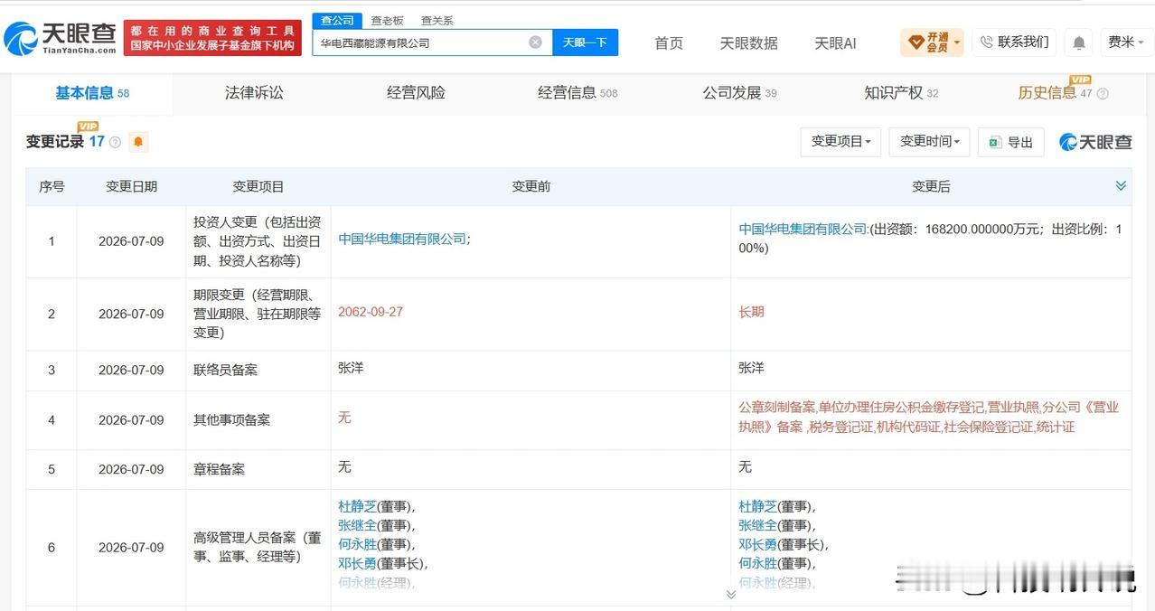This screenshot has height=611, width=1155.
Task: Select the 基本信息 tab
Action: point(92,93)
